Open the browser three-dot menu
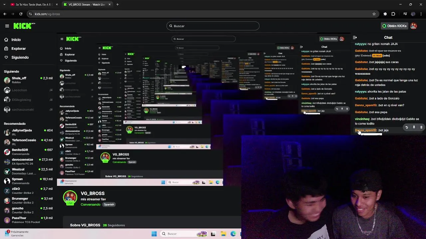The height and width of the screenshot is (239, 426). pos(421,14)
